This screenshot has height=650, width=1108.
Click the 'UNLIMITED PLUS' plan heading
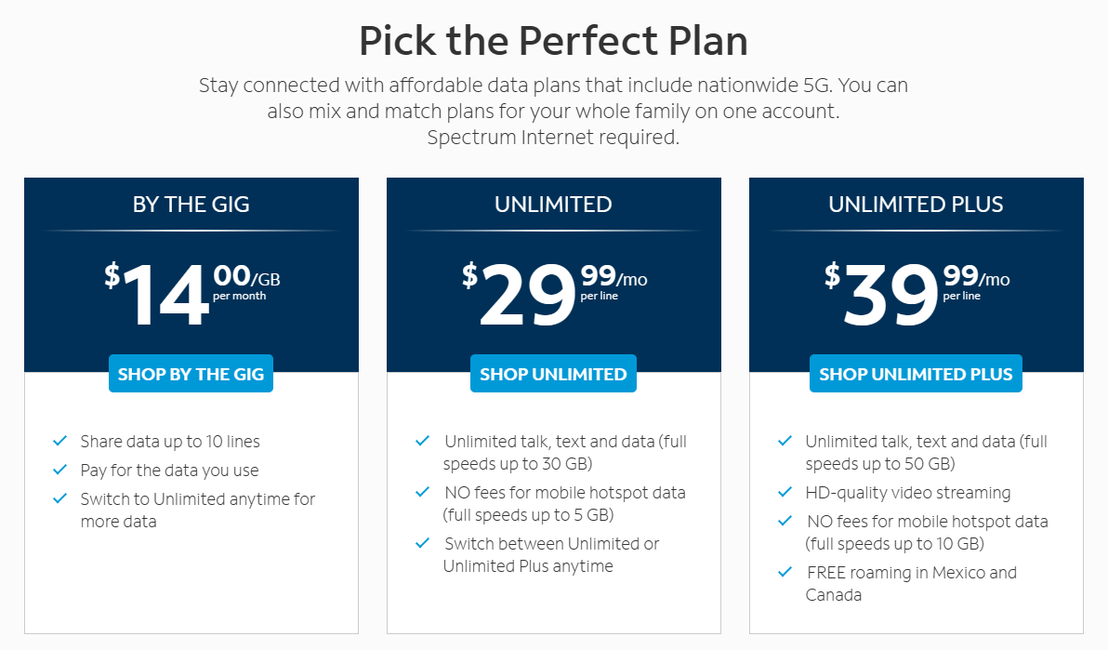tap(916, 205)
